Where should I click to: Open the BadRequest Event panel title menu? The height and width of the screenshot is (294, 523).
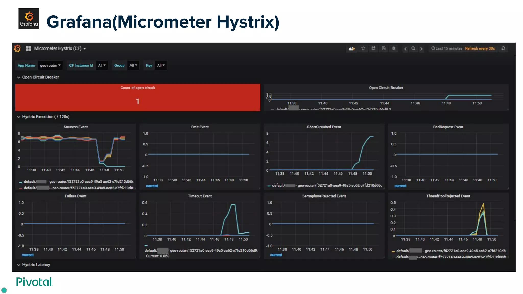click(x=448, y=127)
